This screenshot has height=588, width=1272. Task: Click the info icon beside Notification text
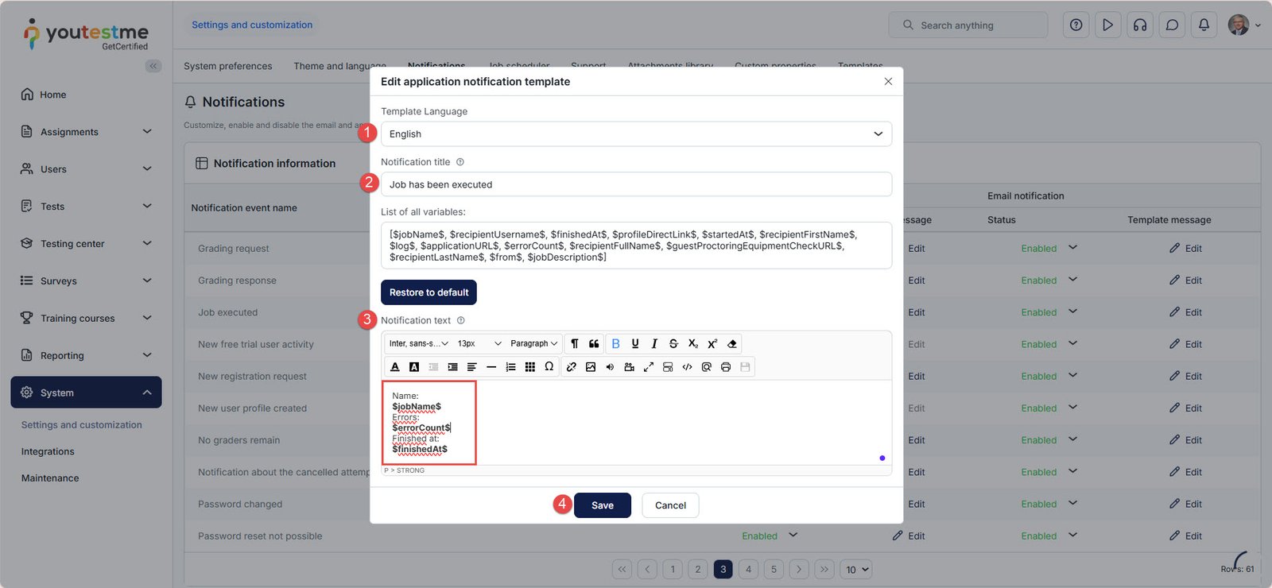click(x=461, y=320)
